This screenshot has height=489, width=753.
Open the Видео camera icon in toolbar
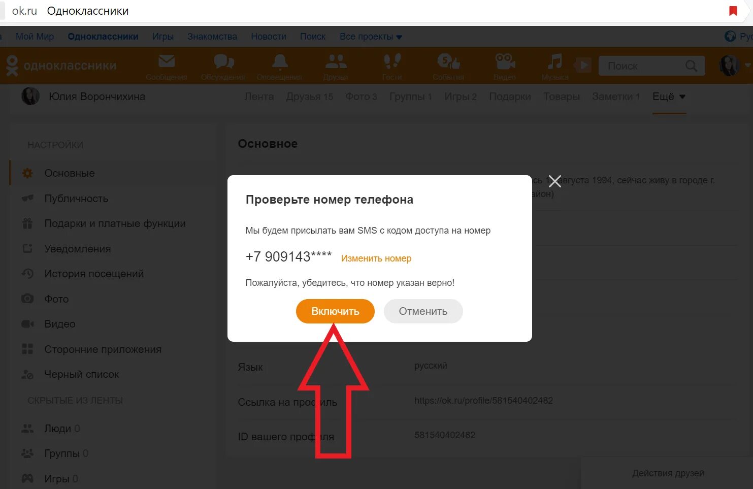tap(504, 61)
